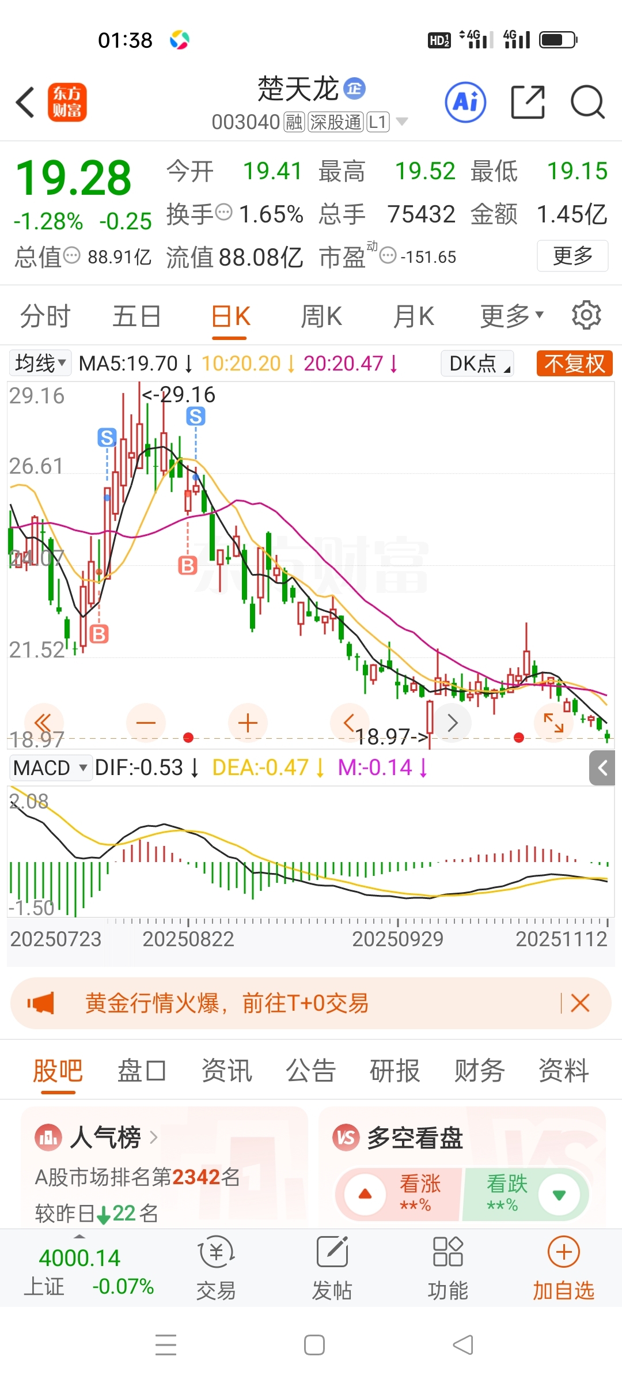Tap the 融 margin tag
This screenshot has width=622, height=1383.
click(294, 122)
